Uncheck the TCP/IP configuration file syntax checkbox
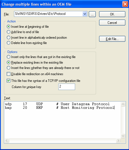This screenshot has width=129, height=150. [8, 81]
